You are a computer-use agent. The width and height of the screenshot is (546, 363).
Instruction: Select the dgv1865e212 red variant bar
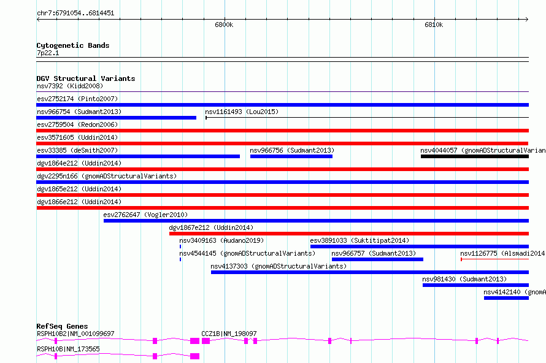(282, 195)
